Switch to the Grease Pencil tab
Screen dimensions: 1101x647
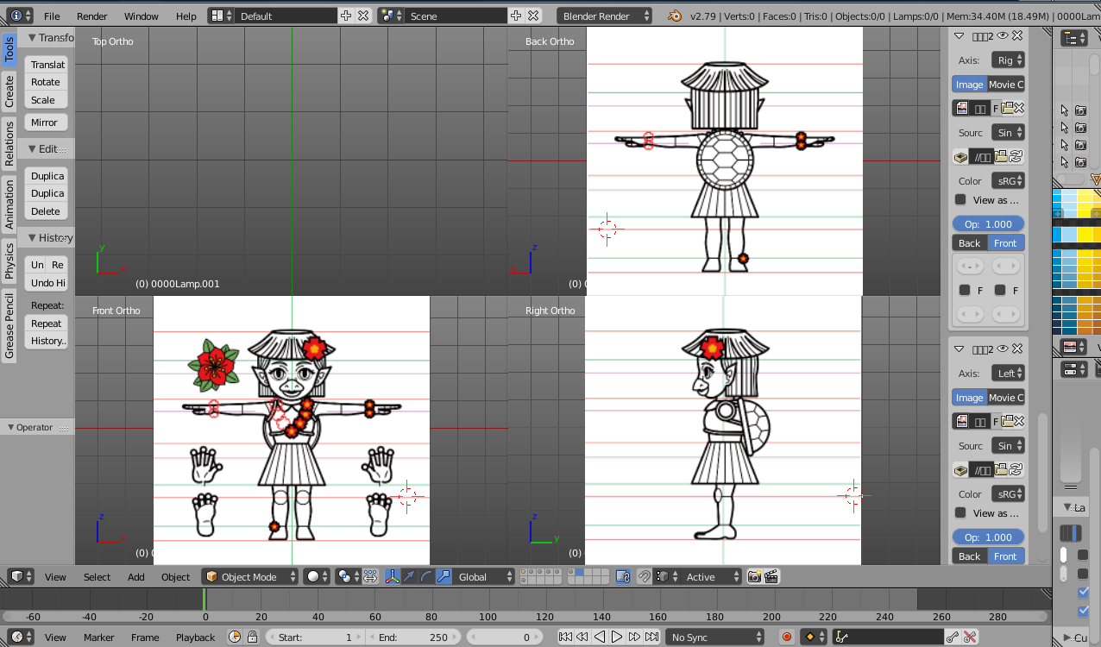[9, 326]
